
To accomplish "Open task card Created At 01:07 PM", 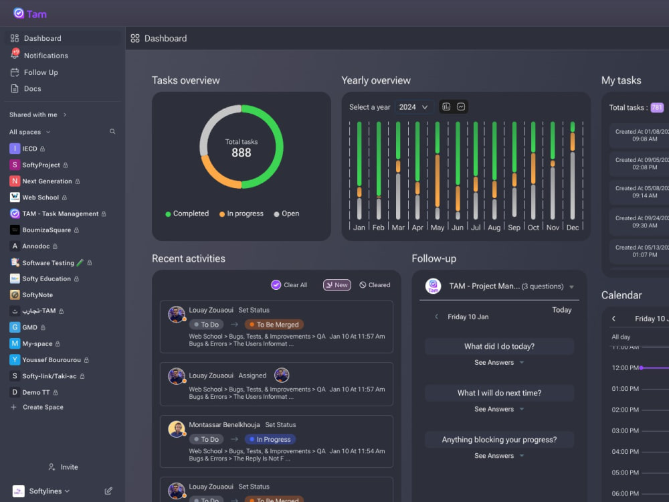I will click(x=639, y=251).
